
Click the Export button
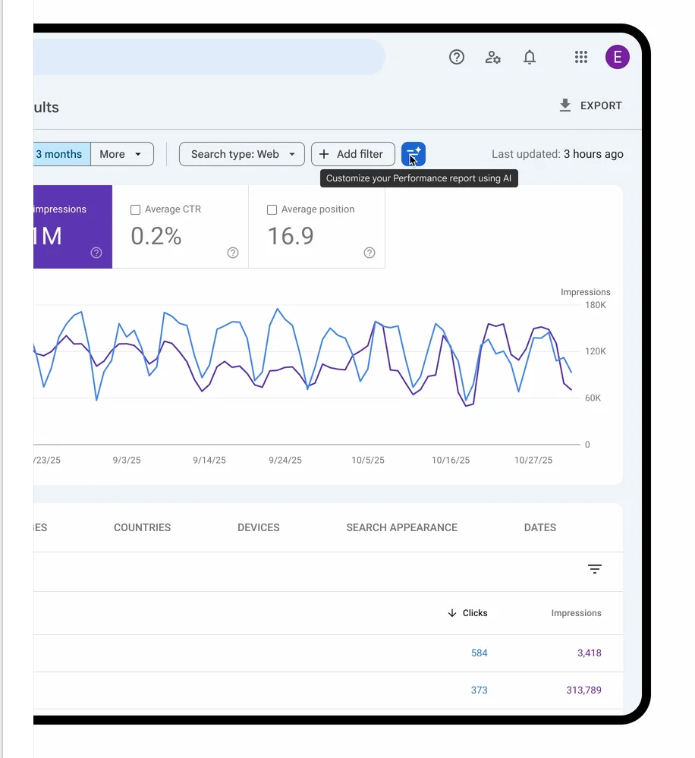tap(590, 105)
